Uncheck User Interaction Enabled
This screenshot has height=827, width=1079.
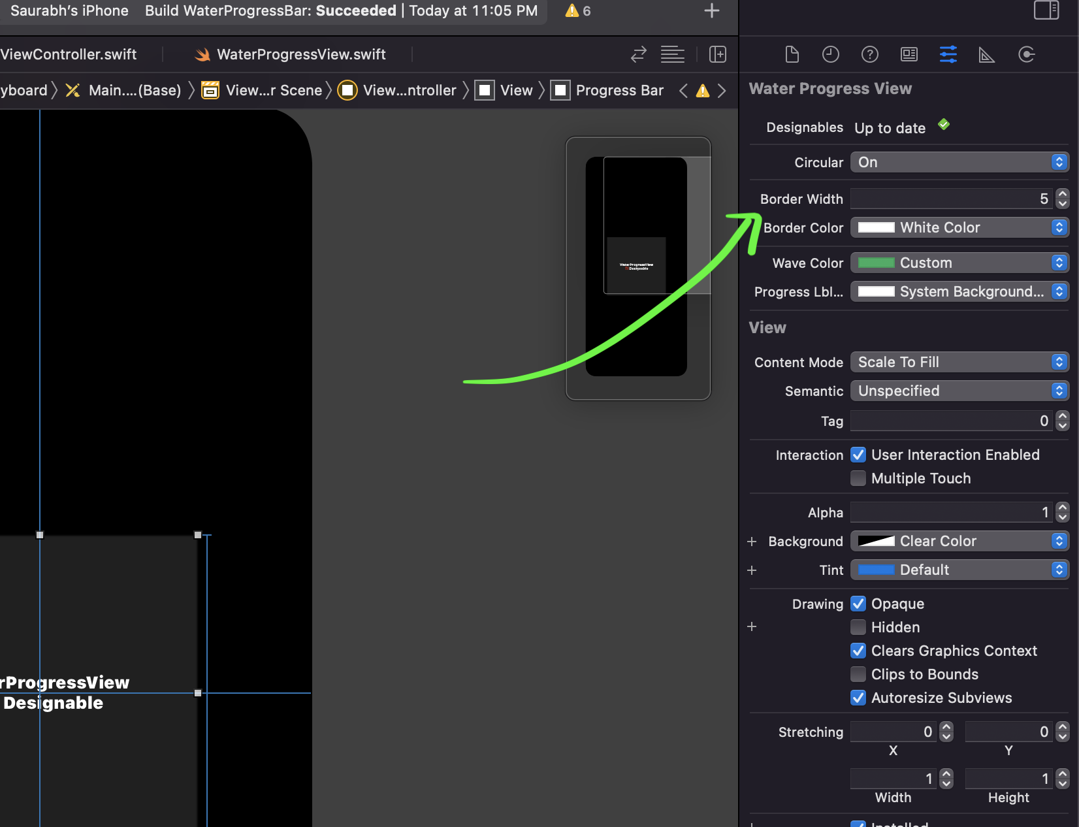coord(858,455)
